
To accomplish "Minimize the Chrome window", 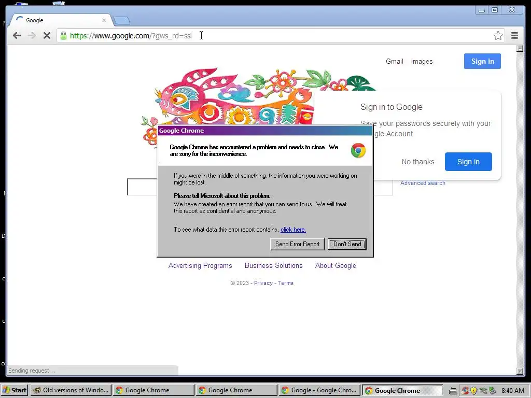I will tap(482, 10).
